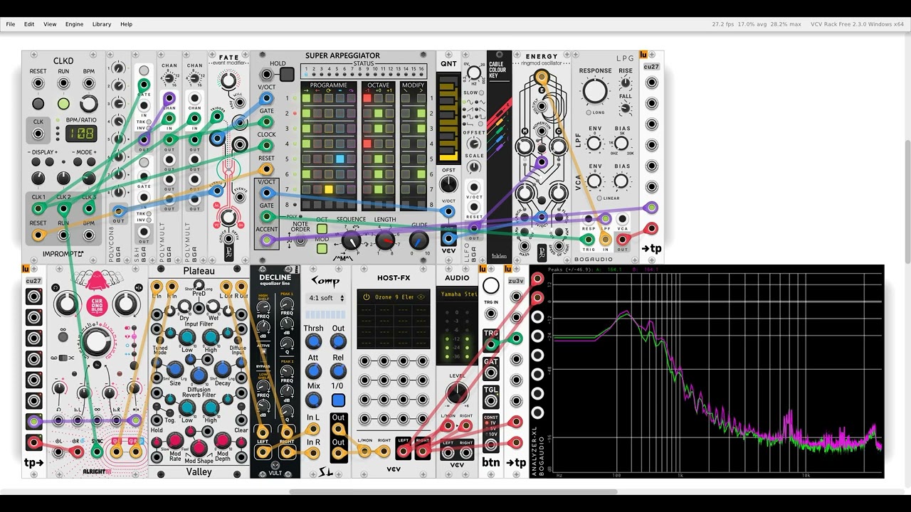
Task: Click the top E jack on Energy
Action: [x=542, y=77]
